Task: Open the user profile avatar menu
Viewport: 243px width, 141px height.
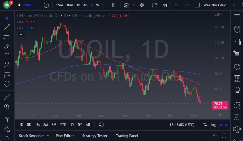Action: [x=7, y=5]
